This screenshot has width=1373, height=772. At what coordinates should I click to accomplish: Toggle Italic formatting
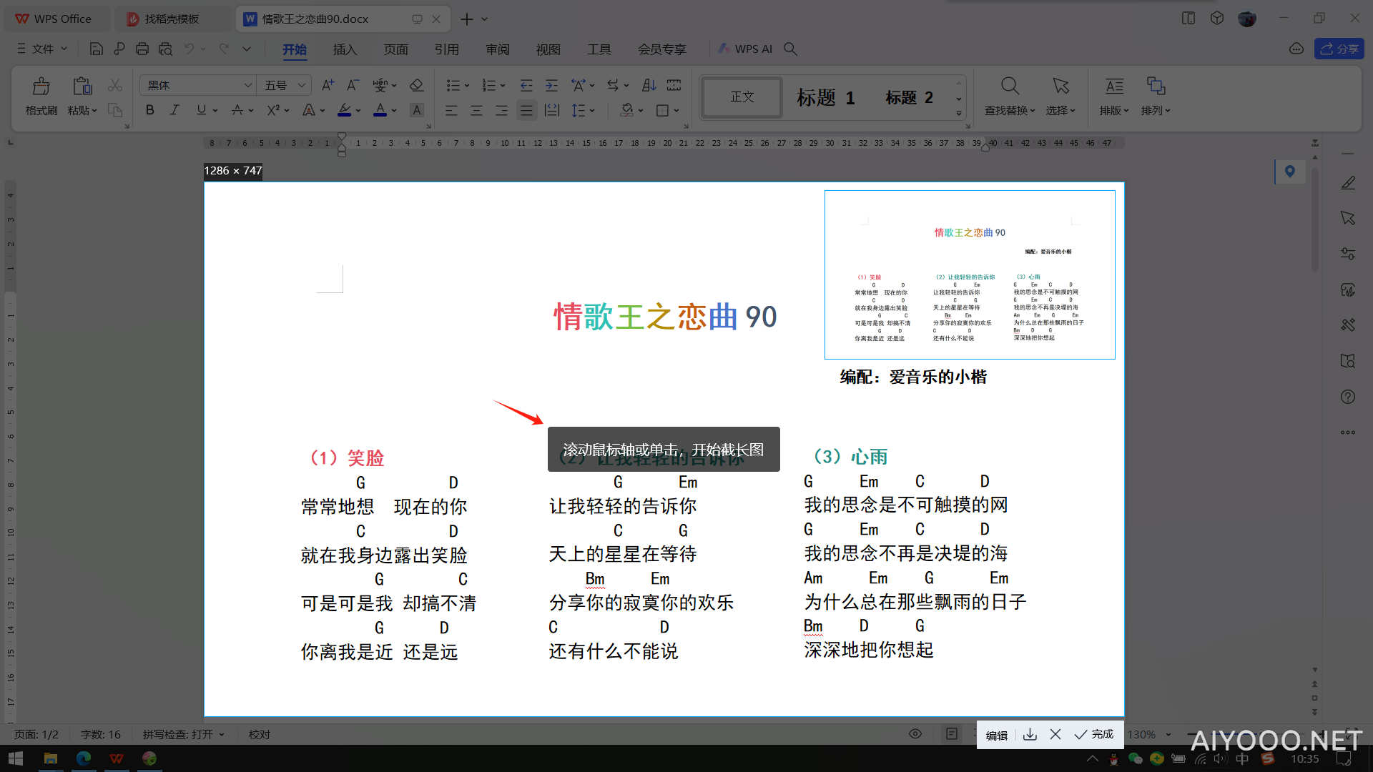pos(174,110)
